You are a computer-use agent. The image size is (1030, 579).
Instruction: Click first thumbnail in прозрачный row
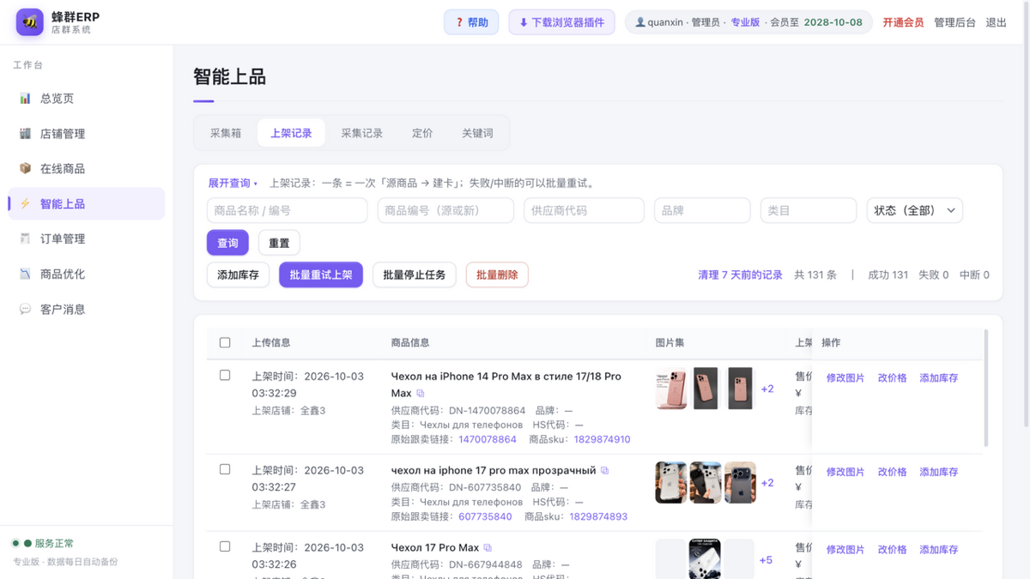[x=671, y=482]
